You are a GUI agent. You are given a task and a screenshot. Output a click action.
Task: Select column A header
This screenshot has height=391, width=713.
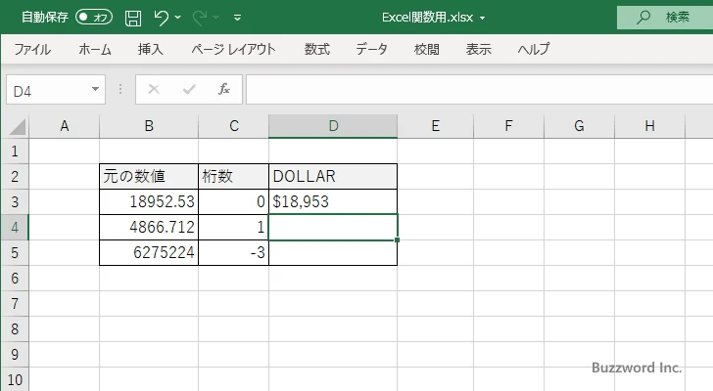(64, 126)
